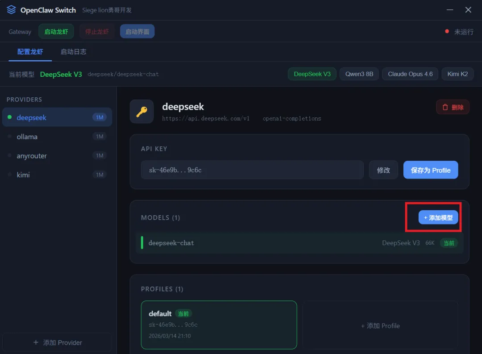Image resolution: width=482 pixels, height=354 pixels.
Task: Switch to Kimi K2 model chip
Action: [457, 74]
